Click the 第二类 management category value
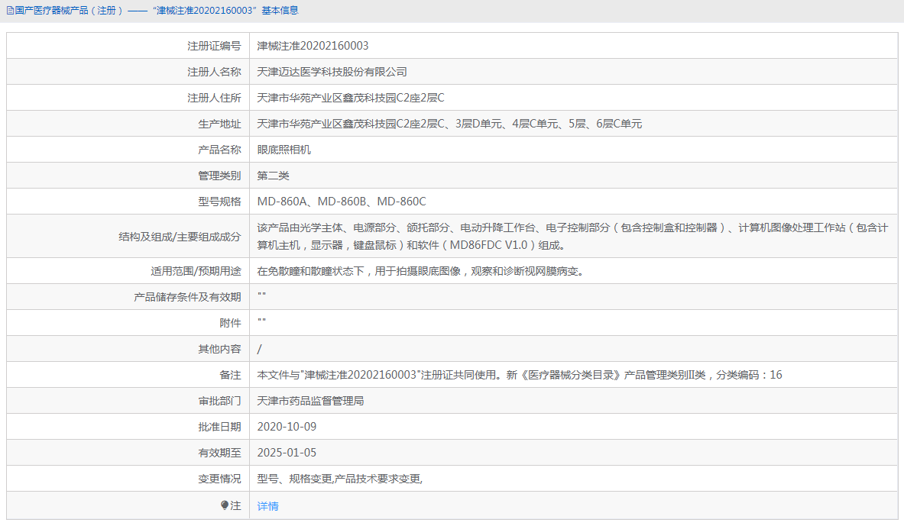904x526 pixels. 273,176
